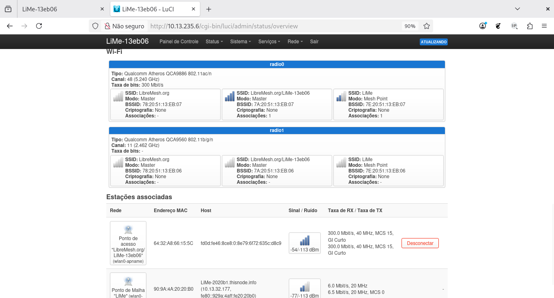The image size is (554, 298).
Task: Click the IP extension icon in the toolbar
Action: click(514, 26)
